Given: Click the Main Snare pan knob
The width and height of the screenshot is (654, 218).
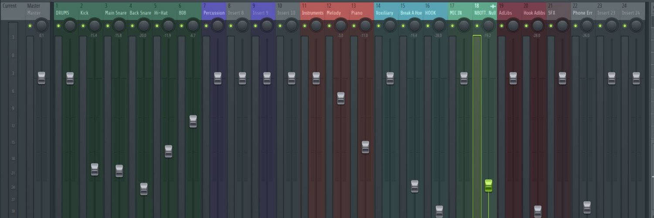Looking at the screenshot, I should (119, 26).
